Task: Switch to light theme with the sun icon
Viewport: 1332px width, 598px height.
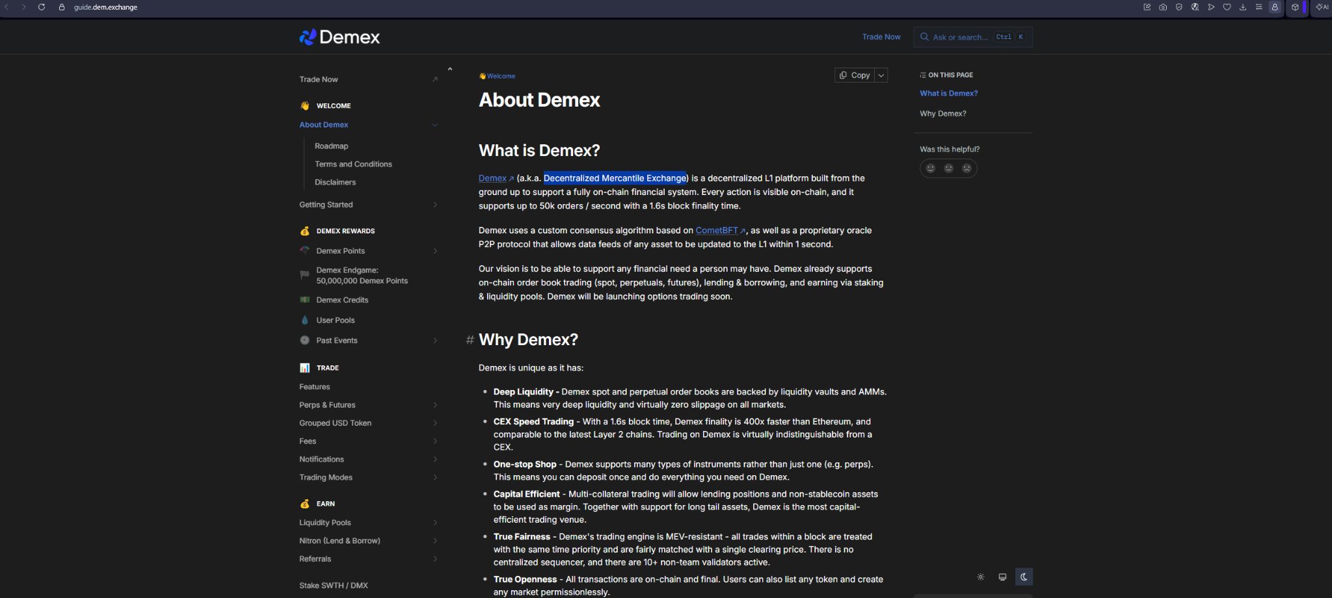Action: [981, 577]
